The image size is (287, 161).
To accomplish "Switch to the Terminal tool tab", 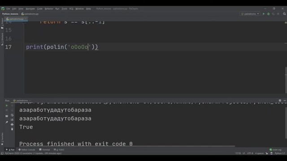I will pos(44,150).
